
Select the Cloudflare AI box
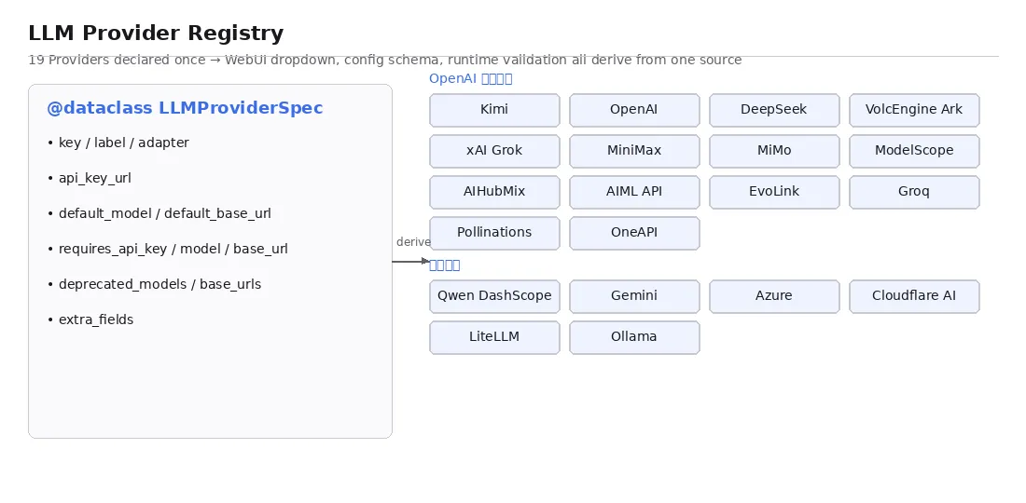point(915,296)
